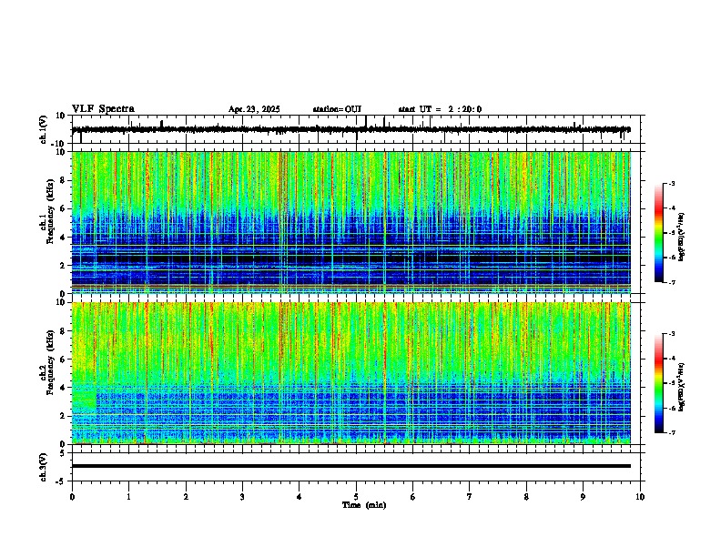Screen dimensions: 721x557
Task: Click the ch.1 voltage waveform trace panel
Action: point(358,129)
